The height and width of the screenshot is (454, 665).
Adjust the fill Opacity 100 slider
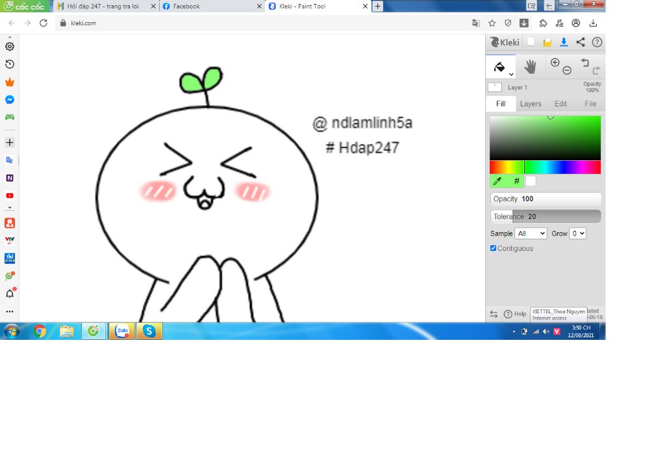(546, 198)
